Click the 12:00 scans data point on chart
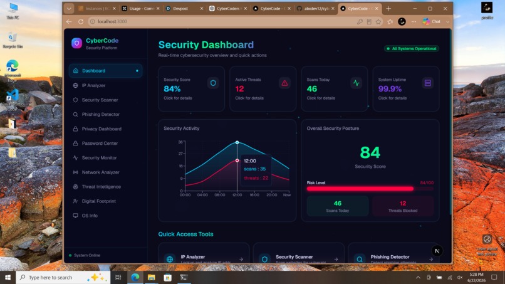The image size is (505, 284). click(x=237, y=142)
